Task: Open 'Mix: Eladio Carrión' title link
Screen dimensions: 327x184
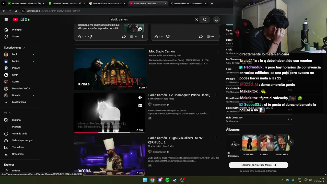Action: pos(162,51)
